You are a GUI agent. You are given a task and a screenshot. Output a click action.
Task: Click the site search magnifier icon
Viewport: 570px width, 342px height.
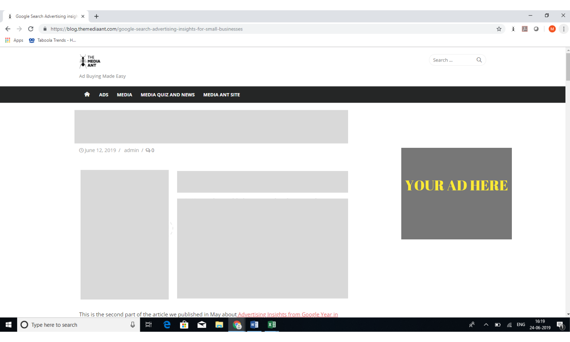coord(479,60)
